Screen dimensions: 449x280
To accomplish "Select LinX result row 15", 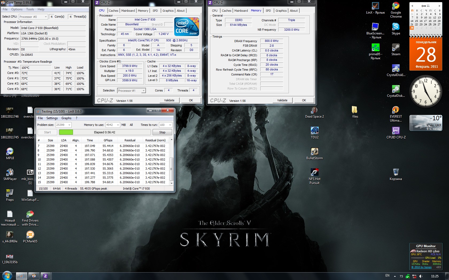I will (x=103, y=182).
